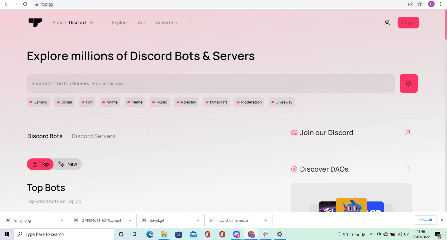Open File Explorer from taskbar
Viewport: 447px width, 240px height.
click(164, 234)
